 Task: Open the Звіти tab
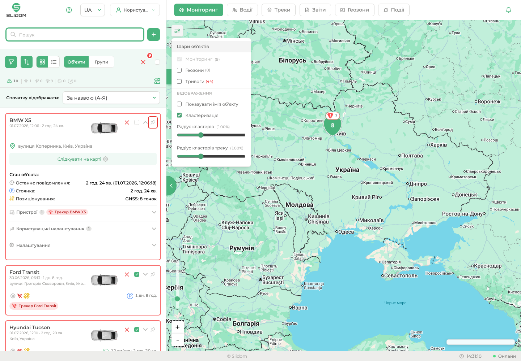tap(315, 10)
